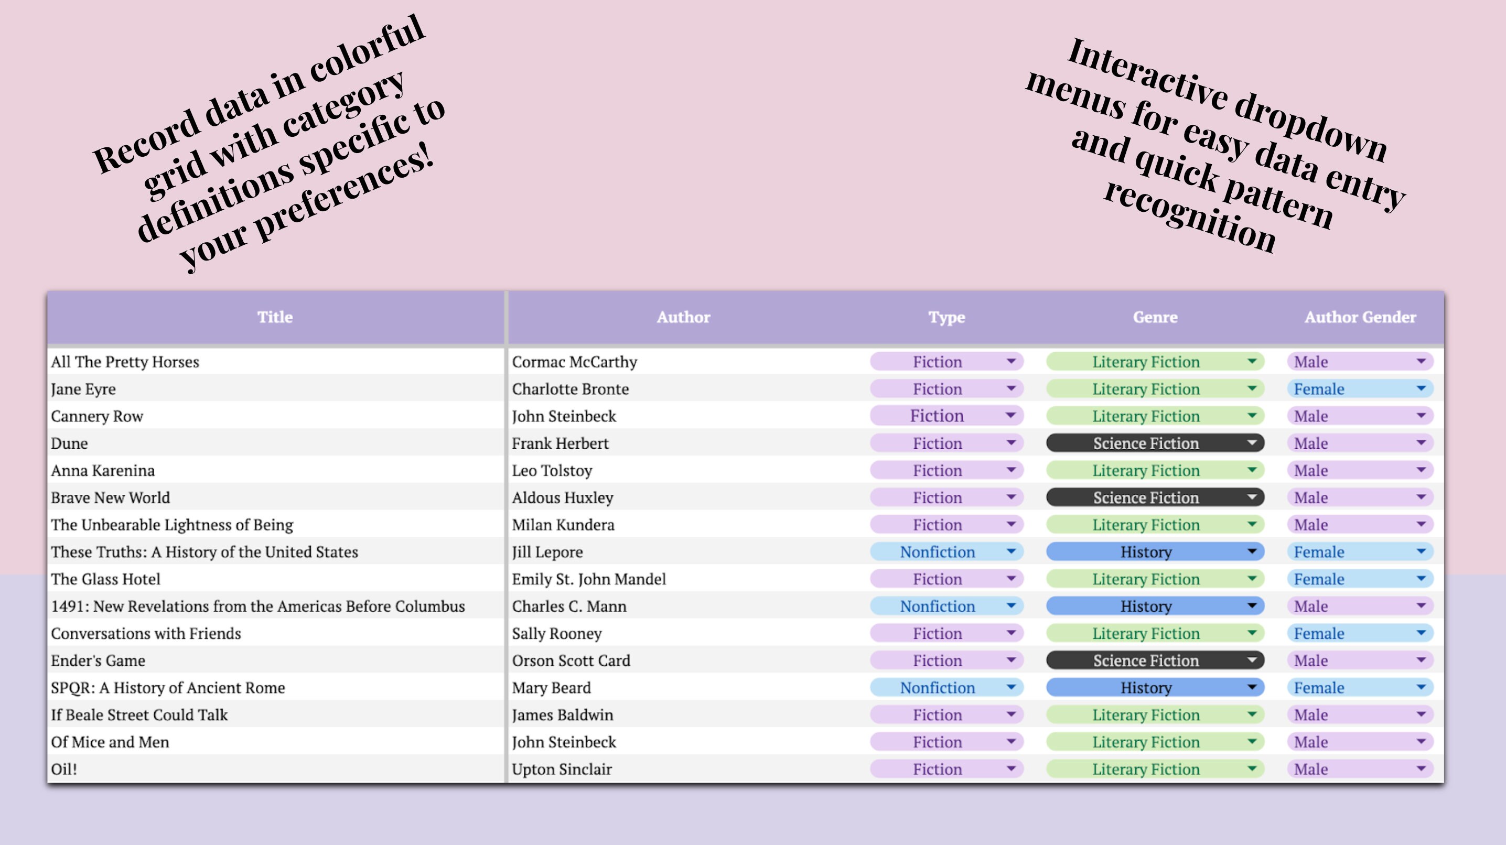Click the Title column header
The height and width of the screenshot is (845, 1506).
275,317
